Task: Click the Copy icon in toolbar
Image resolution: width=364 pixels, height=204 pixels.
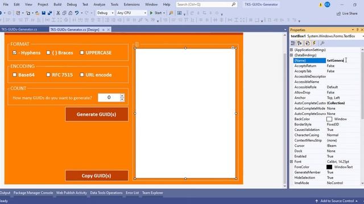Action: pos(64,13)
